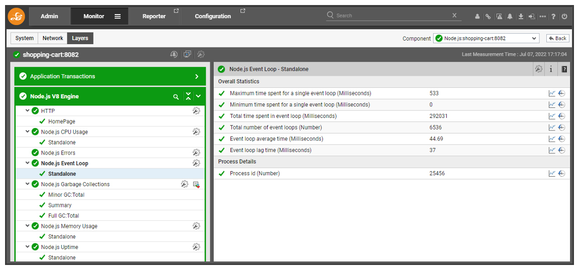Open the configure icon for Node.js Uptime
This screenshot has width=579, height=270.
tap(197, 247)
